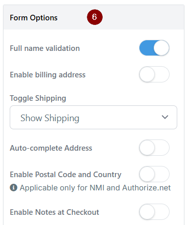
Task: Click the Toggle Shipping label
Action: (38, 98)
